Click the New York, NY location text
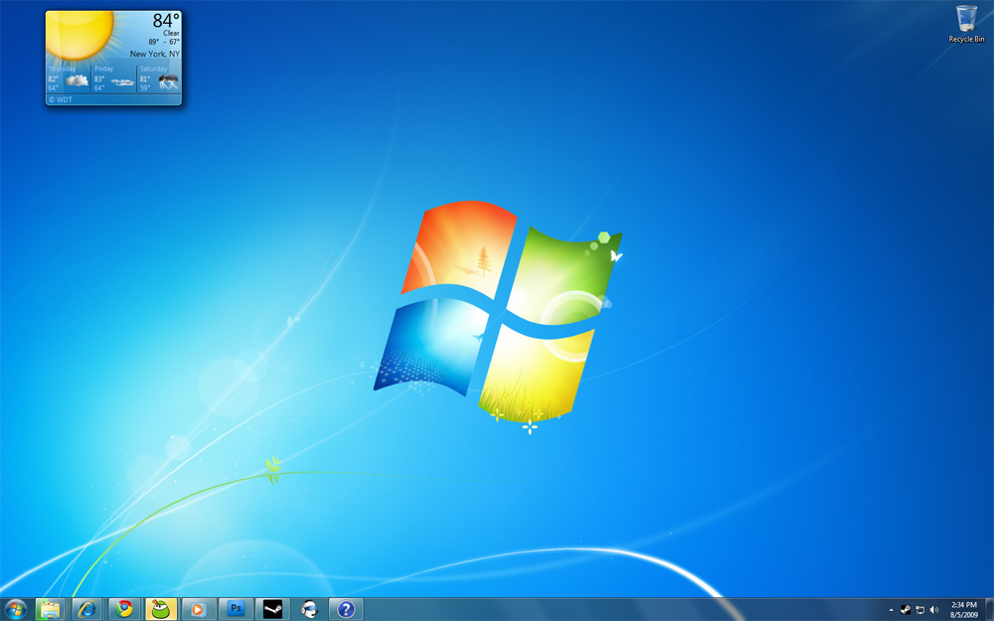994x621 pixels. pos(155,54)
